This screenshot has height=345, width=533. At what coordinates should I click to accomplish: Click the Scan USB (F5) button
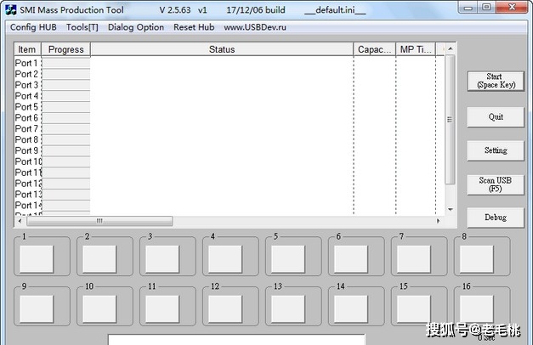click(496, 184)
